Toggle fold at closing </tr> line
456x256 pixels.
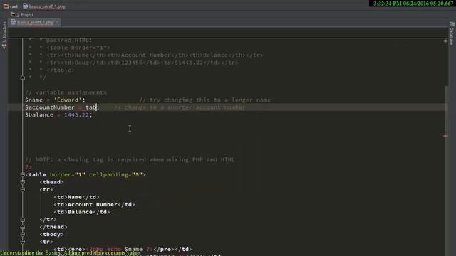[x=23, y=220]
